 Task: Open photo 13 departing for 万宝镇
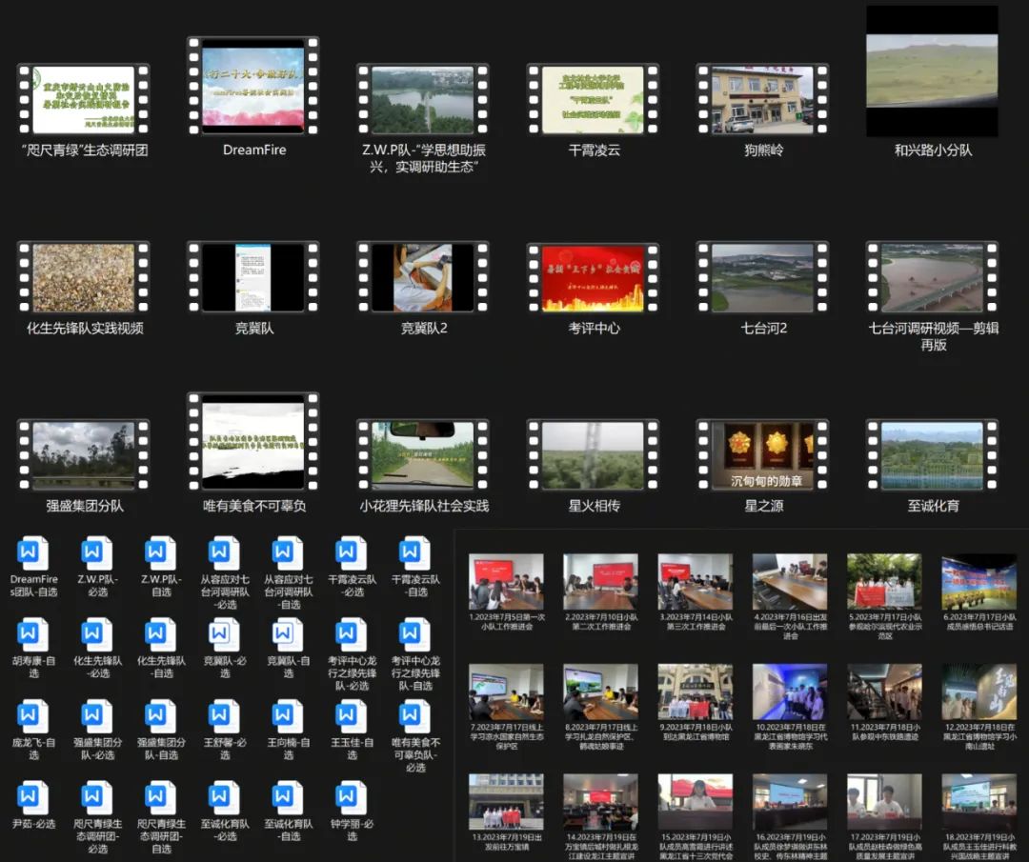506,801
